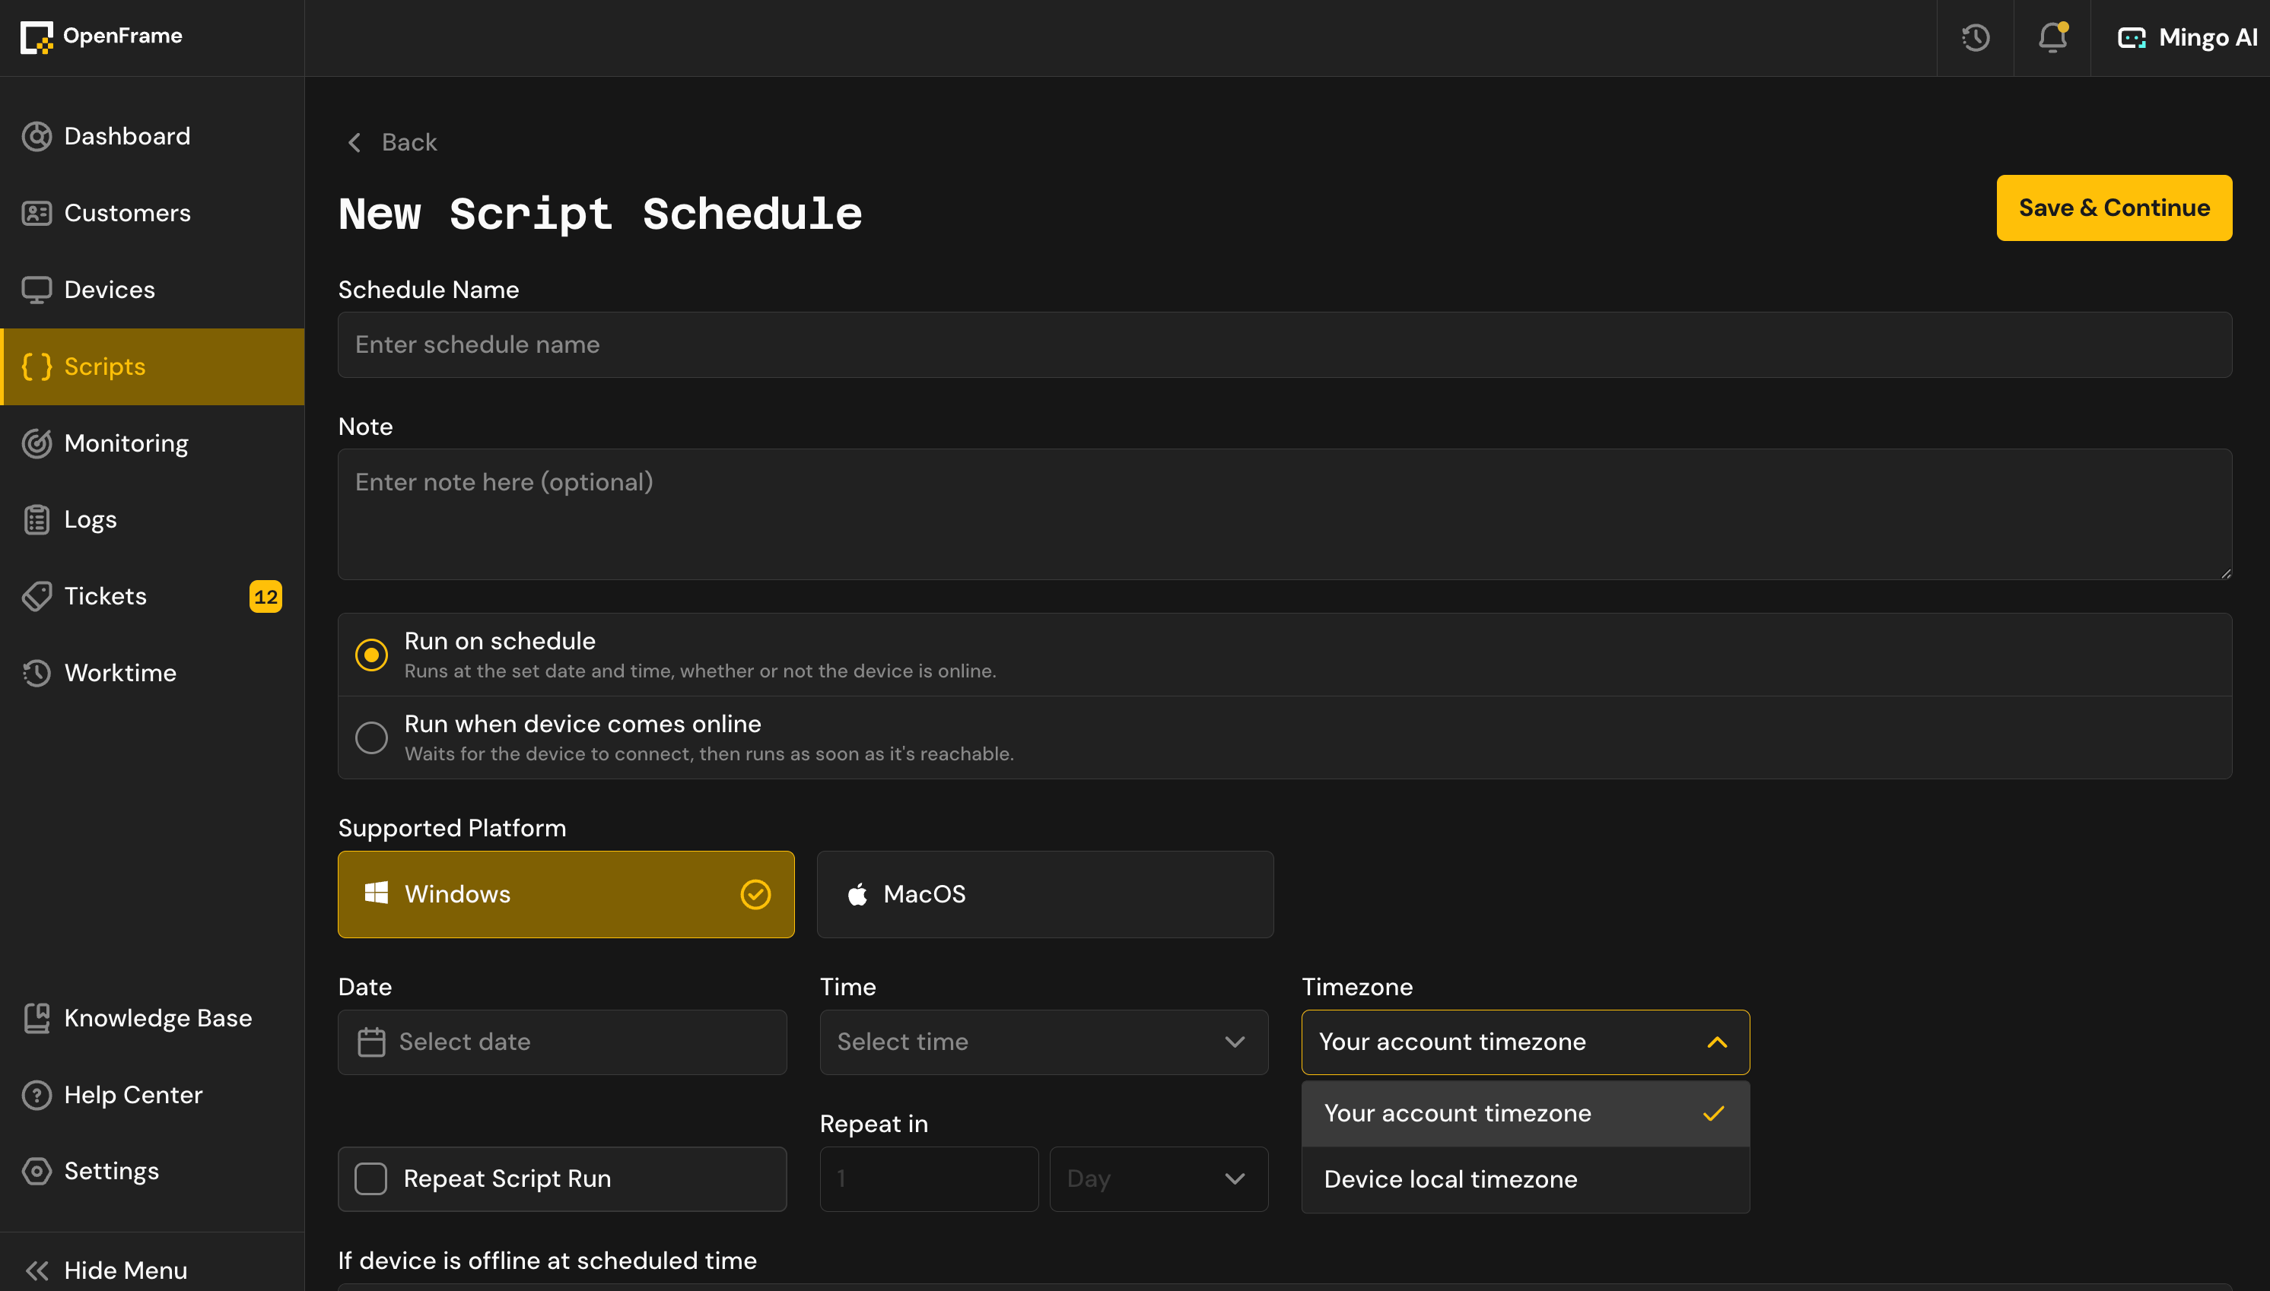
Task: Open the notifications bell icon
Action: click(2052, 37)
